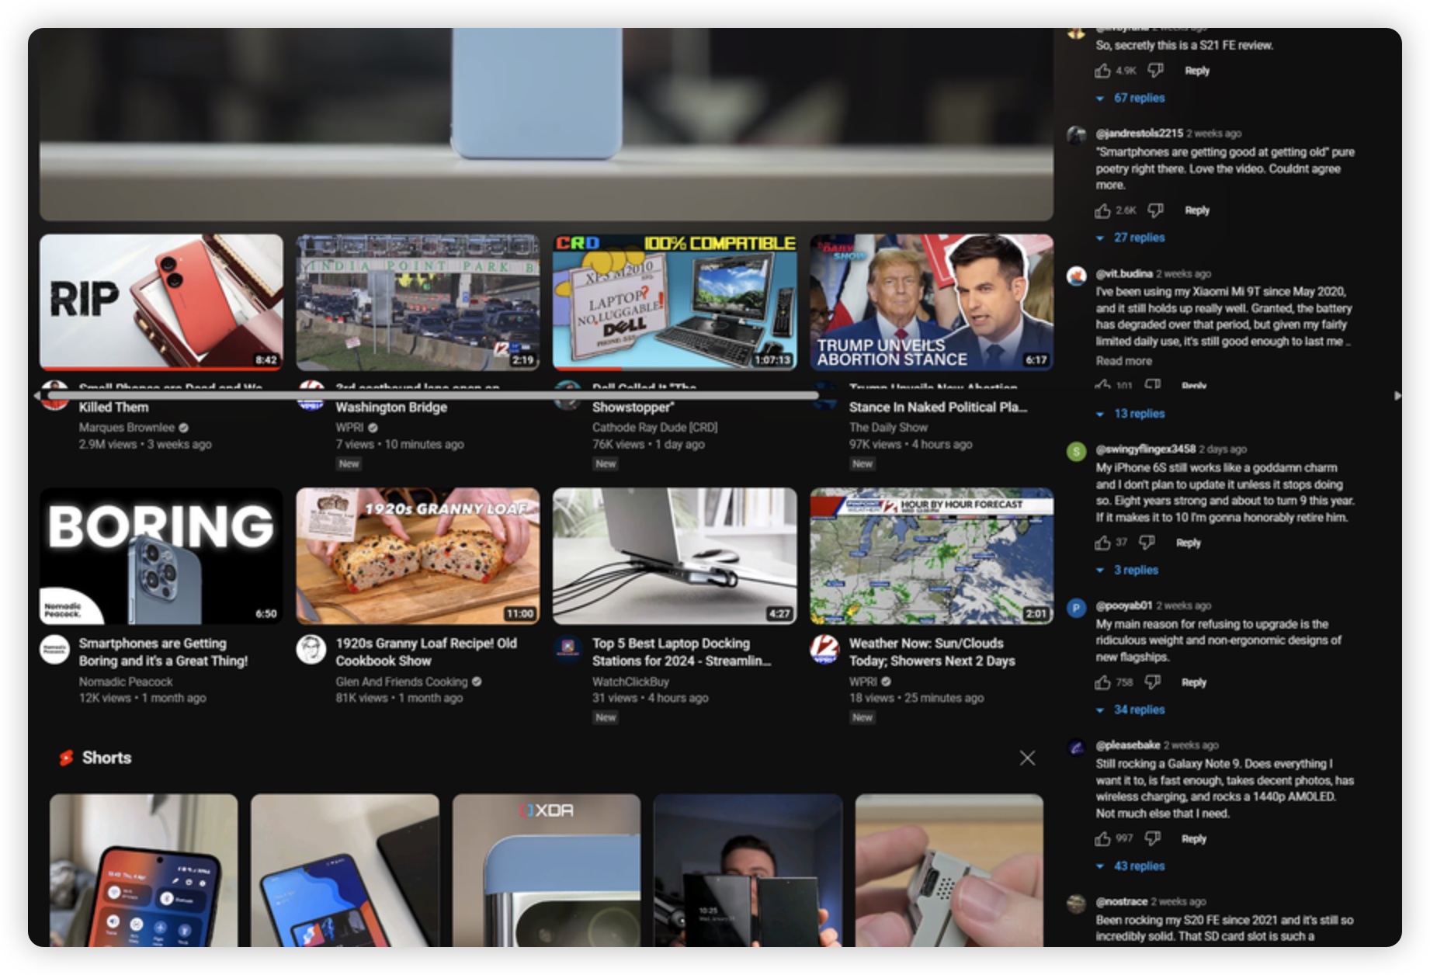
Task: Reply to @pleasebake's Galaxy Note 9 comment
Action: tap(1194, 838)
